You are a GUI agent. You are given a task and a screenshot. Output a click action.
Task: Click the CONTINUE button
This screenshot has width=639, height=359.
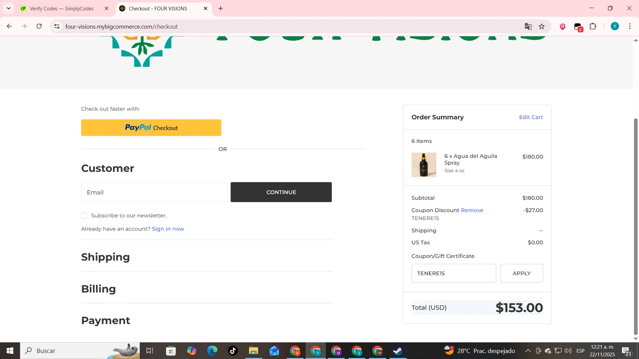coord(281,192)
